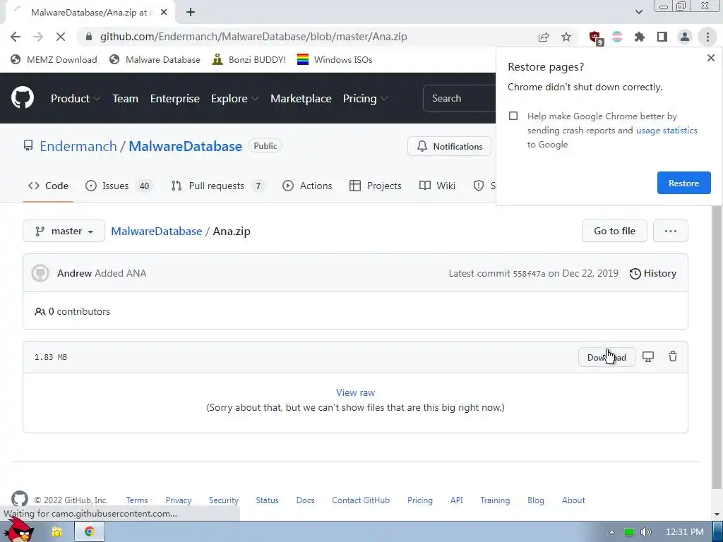The width and height of the screenshot is (723, 542).
Task: Open the Windows ISOs bookmark
Action: click(335, 59)
